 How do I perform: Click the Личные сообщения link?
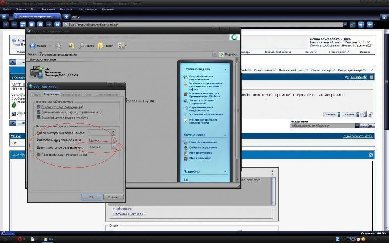click(x=325, y=45)
